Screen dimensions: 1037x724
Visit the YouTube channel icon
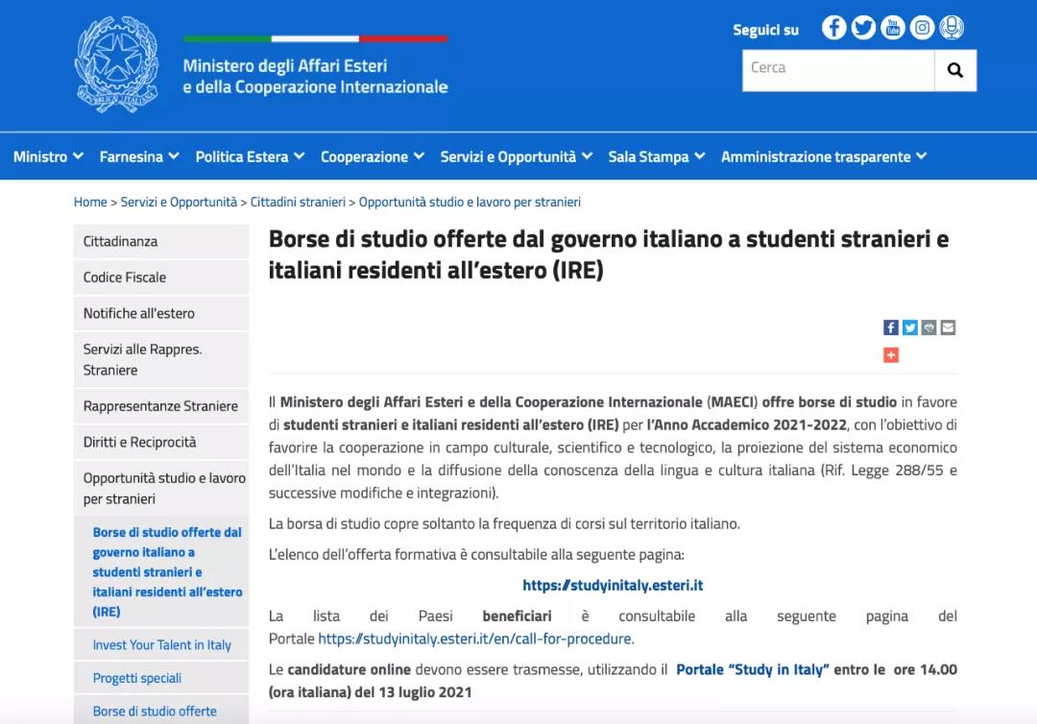[893, 28]
